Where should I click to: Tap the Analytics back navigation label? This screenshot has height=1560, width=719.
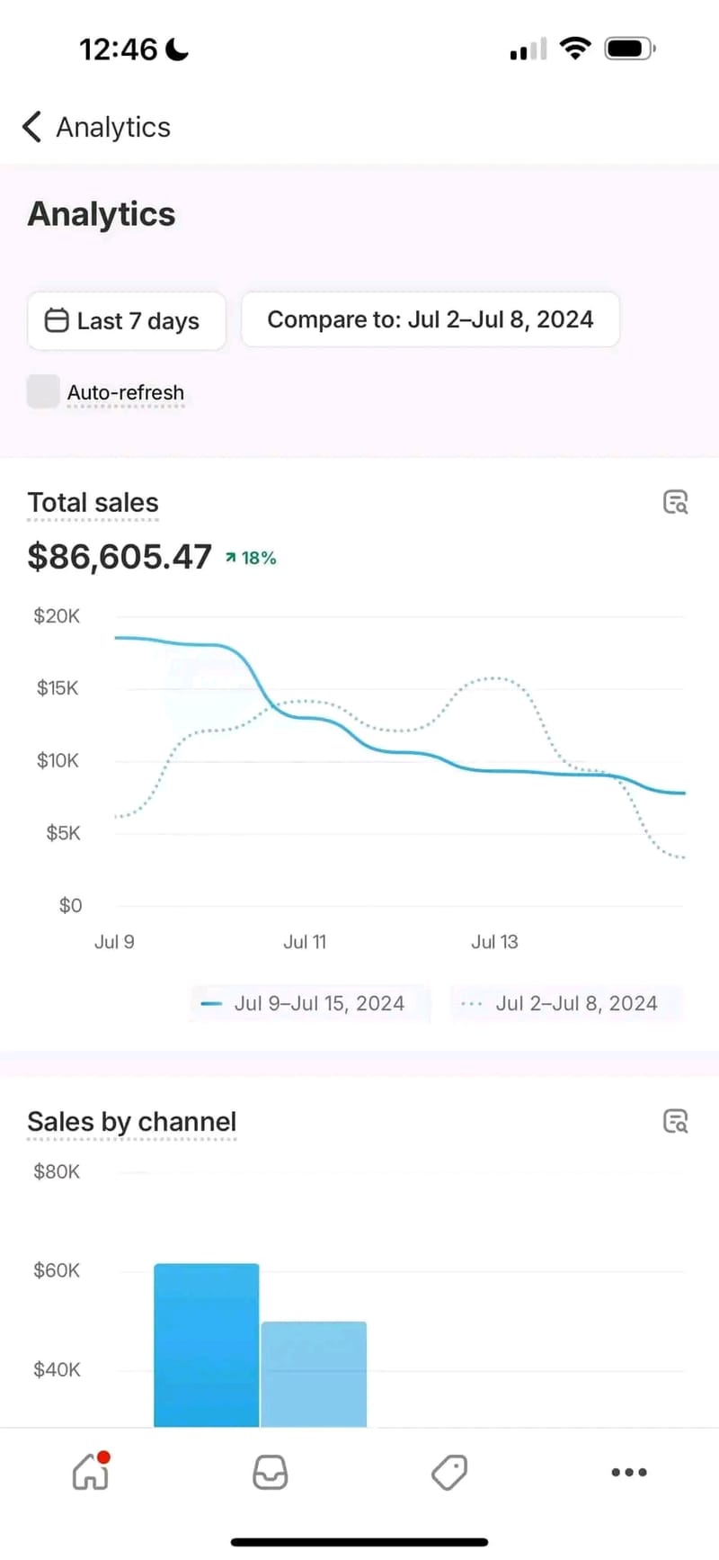click(x=113, y=127)
